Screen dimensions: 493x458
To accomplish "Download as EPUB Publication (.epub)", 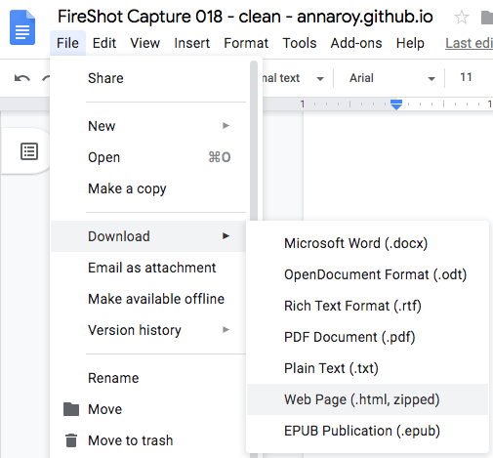I will click(367, 431).
